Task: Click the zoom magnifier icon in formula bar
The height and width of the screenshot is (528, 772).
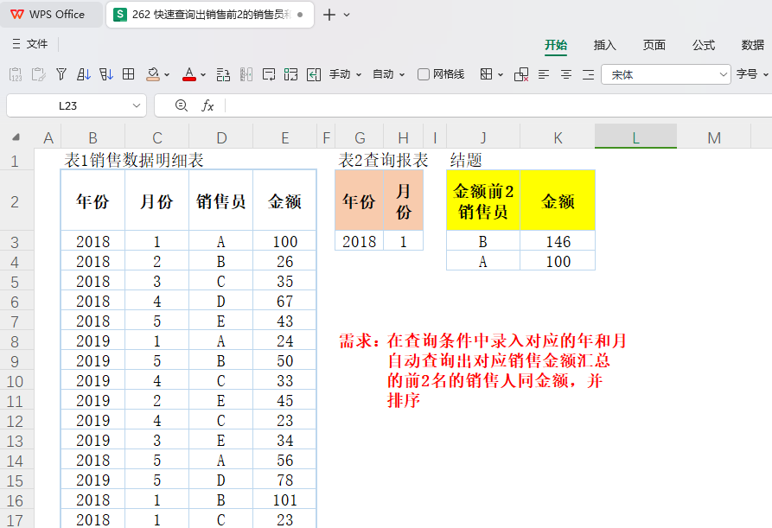Action: [x=182, y=105]
